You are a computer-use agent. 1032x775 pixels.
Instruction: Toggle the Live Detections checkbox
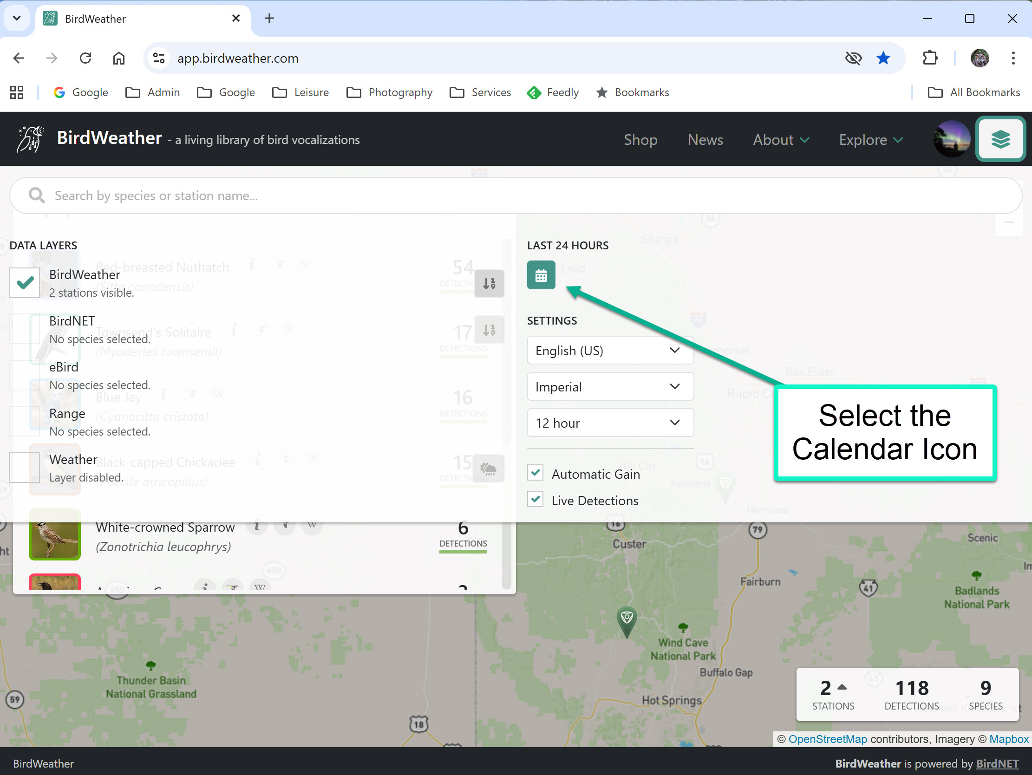click(x=535, y=500)
